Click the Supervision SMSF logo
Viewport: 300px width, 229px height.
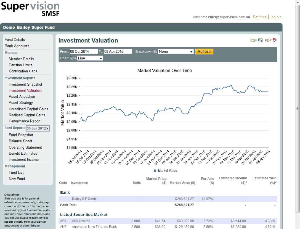click(30, 9)
